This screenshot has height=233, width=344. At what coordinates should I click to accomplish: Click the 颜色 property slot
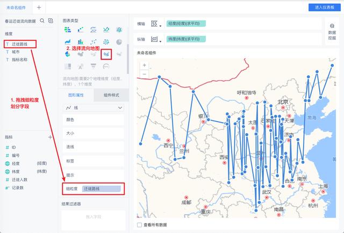pyautogui.click(x=94, y=120)
